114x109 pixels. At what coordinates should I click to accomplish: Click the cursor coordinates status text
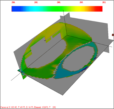click(x=28, y=107)
